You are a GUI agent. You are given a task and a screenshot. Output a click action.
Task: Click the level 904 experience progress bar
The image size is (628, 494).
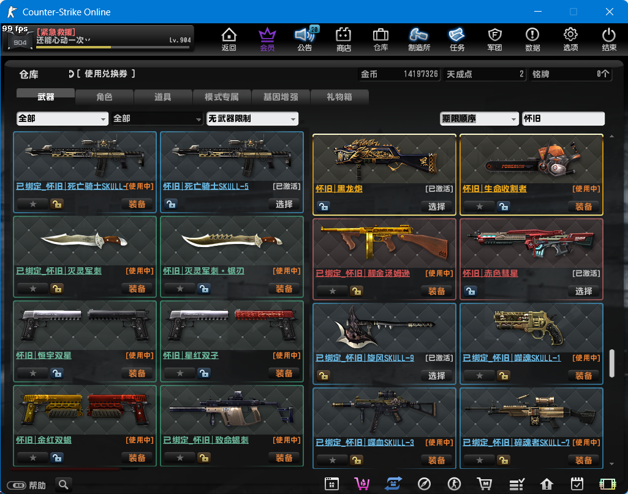click(x=113, y=47)
